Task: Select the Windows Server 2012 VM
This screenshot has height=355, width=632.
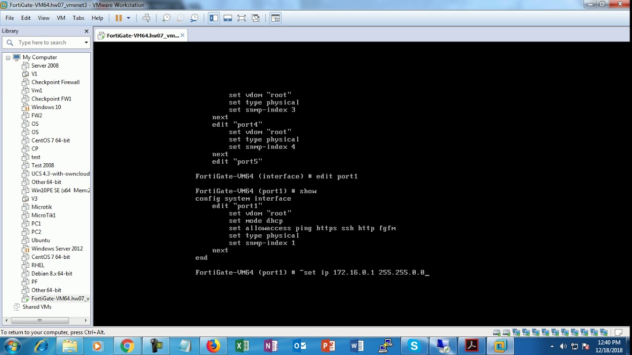Action: (57, 248)
